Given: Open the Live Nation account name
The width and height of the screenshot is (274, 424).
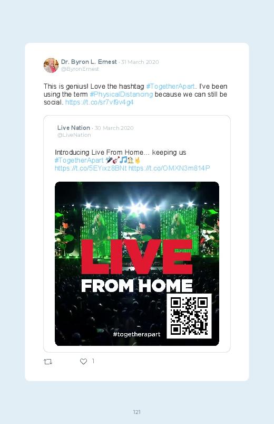Looking at the screenshot, I should 74,128.
